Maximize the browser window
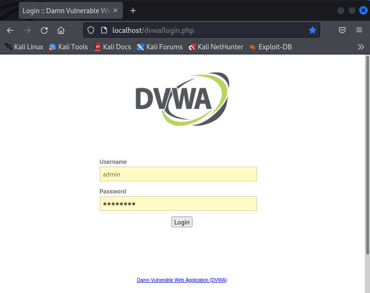The width and height of the screenshot is (370, 293). (352, 10)
